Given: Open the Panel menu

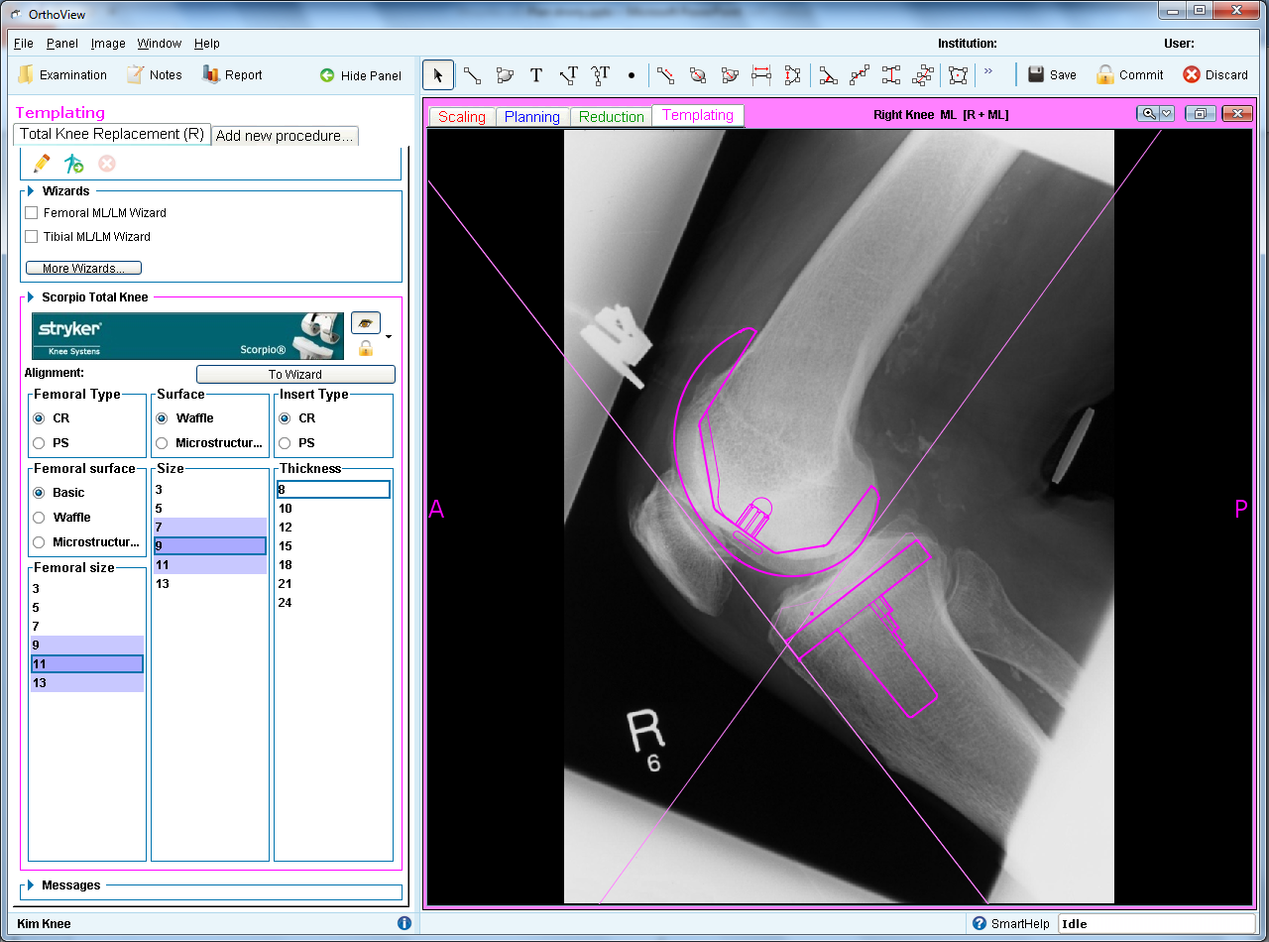Looking at the screenshot, I should (61, 44).
